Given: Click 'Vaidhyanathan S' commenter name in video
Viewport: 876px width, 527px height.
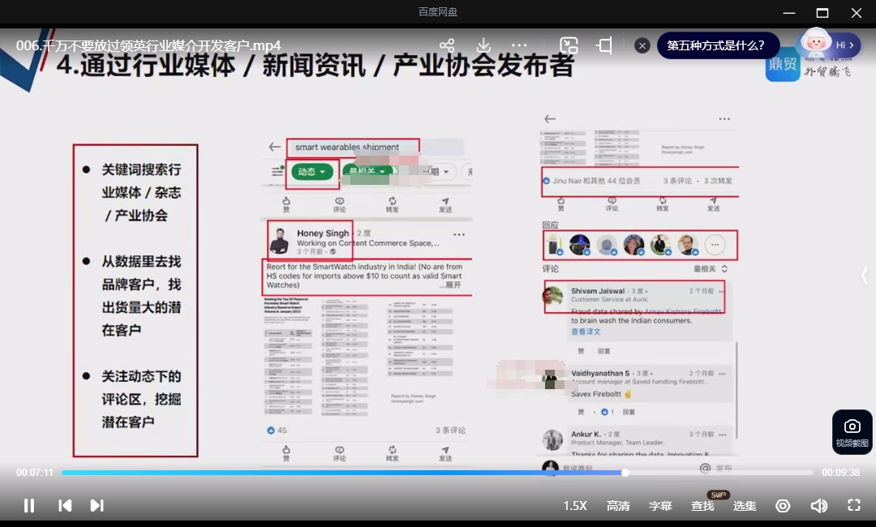Looking at the screenshot, I should [600, 373].
